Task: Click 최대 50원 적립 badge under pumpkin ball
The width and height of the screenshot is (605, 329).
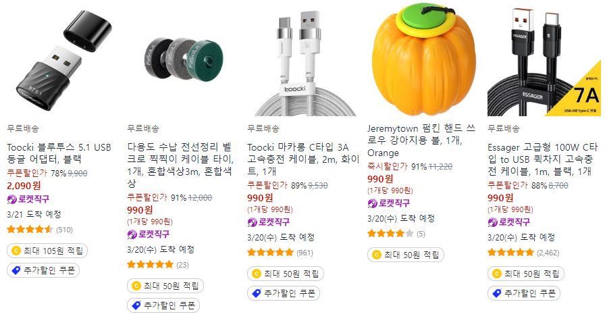Action: point(406,255)
